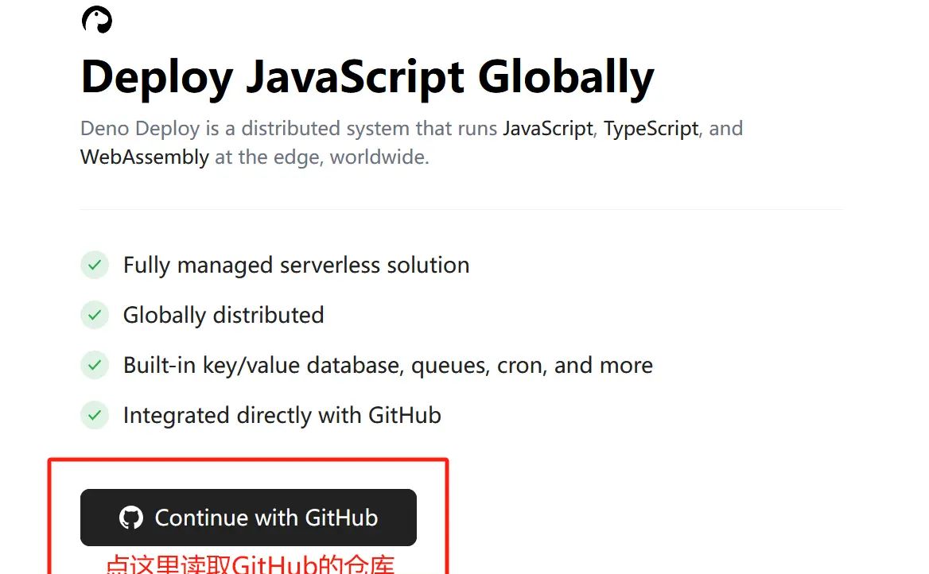Click checkmark icon beside Built-in key/value database
This screenshot has width=929, height=574.
point(95,365)
